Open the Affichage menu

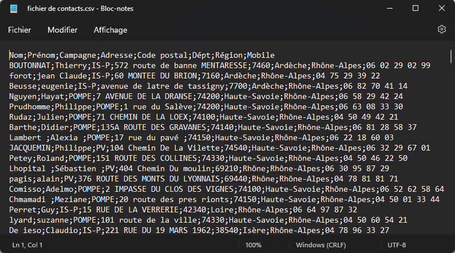(x=110, y=30)
